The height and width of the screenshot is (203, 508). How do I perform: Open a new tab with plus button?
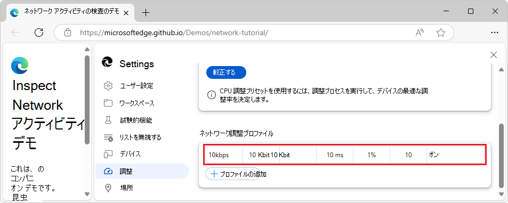pos(146,13)
